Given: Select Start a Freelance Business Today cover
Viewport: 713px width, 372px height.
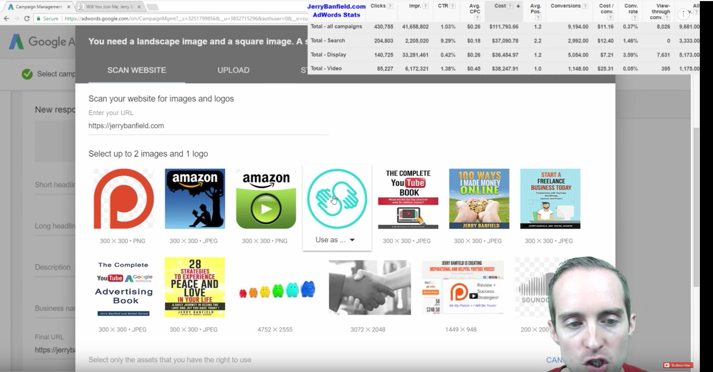Looking at the screenshot, I should 550,199.
